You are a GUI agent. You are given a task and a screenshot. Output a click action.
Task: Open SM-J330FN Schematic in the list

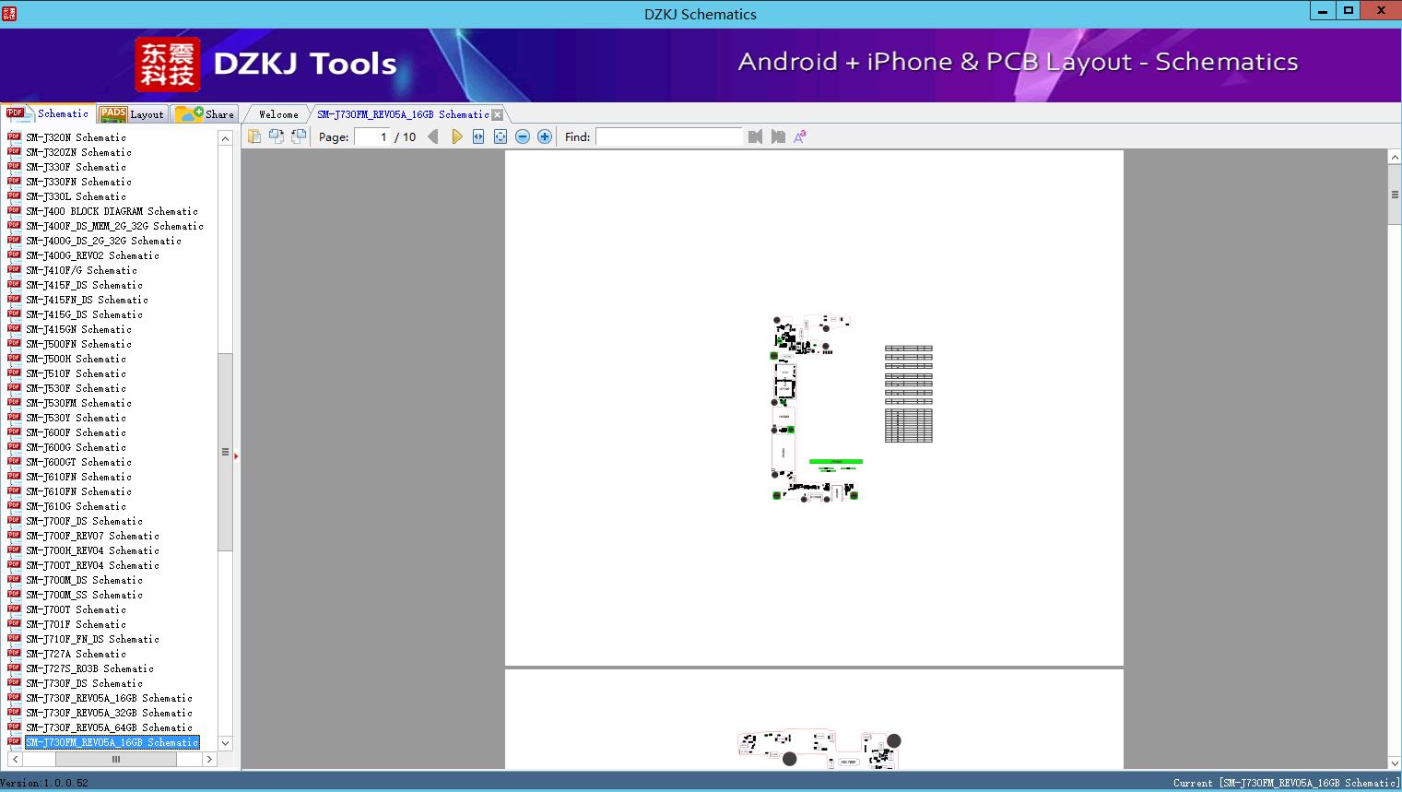point(78,182)
